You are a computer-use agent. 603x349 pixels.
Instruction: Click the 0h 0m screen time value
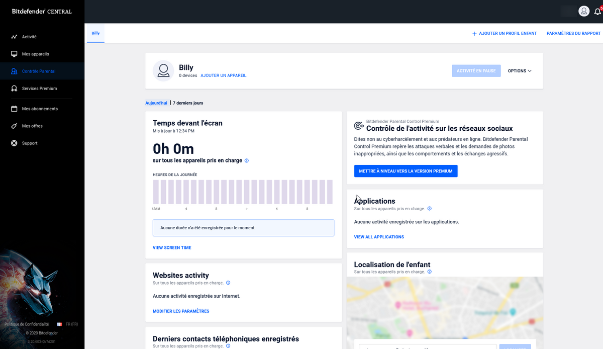173,149
